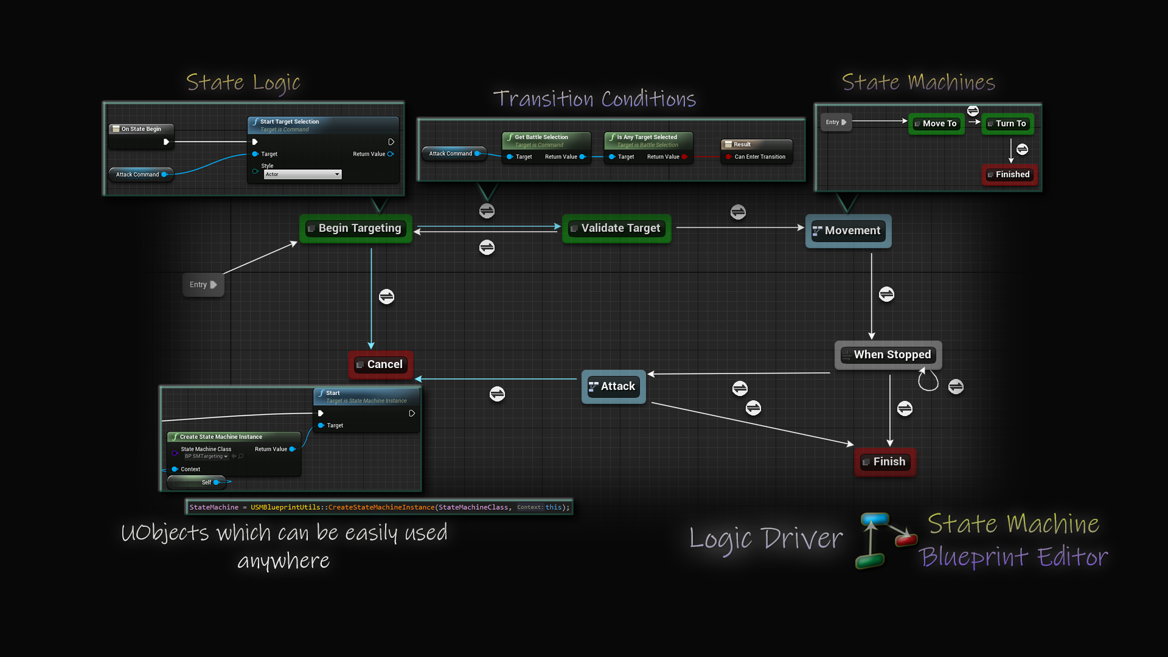Click the self-loop transition icon beside When Stopped
Screen dimensions: 1168x657
956,387
